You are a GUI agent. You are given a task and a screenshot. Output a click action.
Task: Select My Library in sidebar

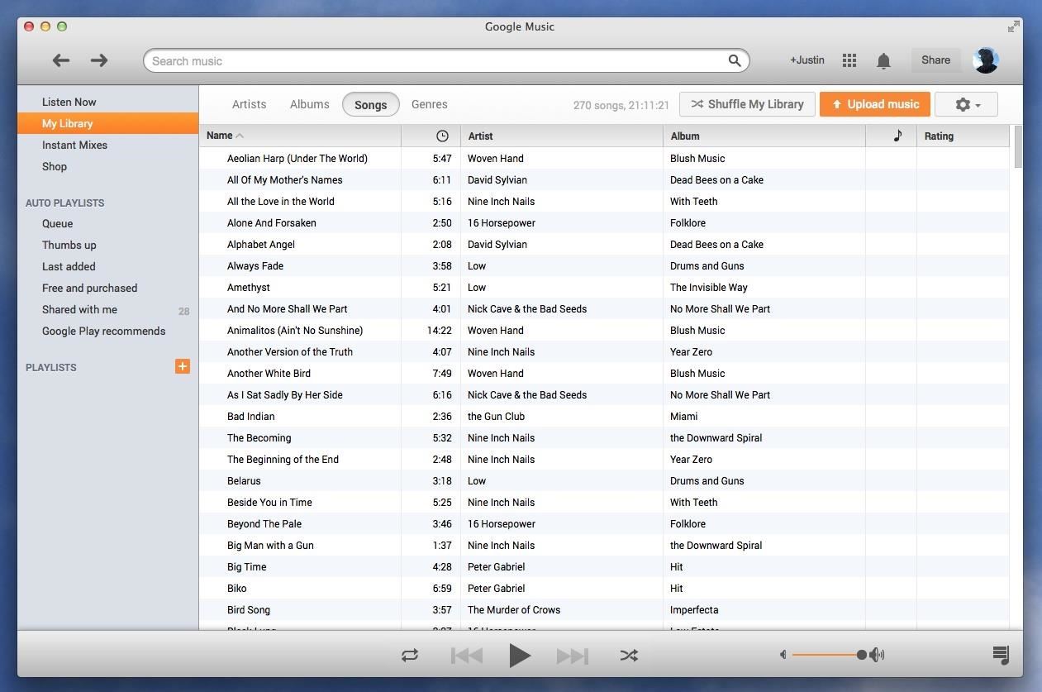pyautogui.click(x=108, y=123)
